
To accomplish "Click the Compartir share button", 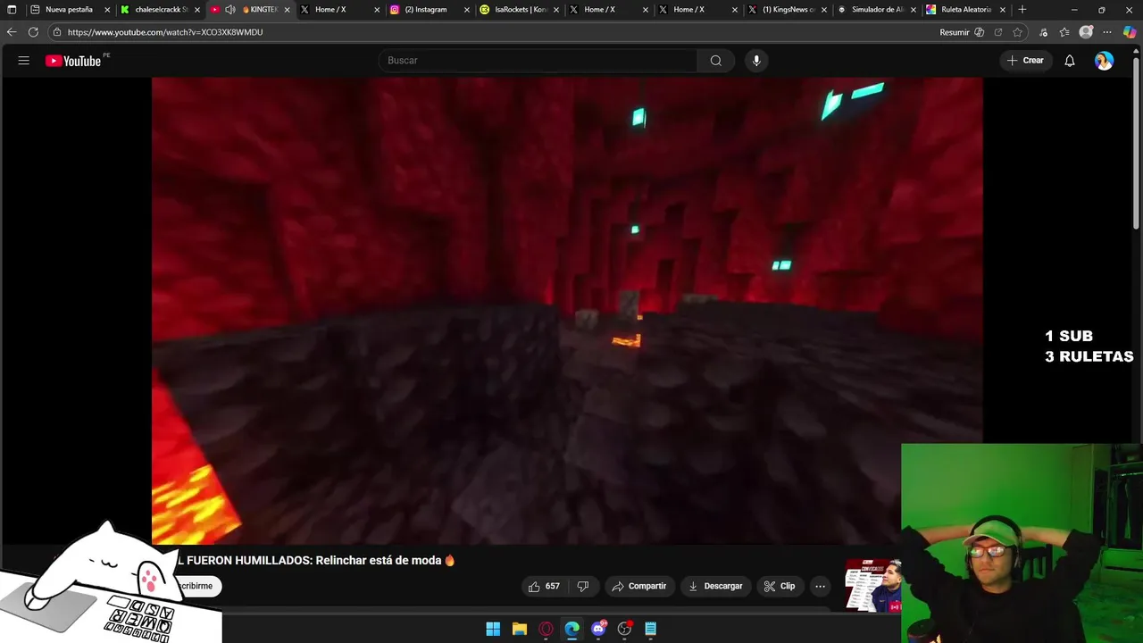I will (639, 587).
